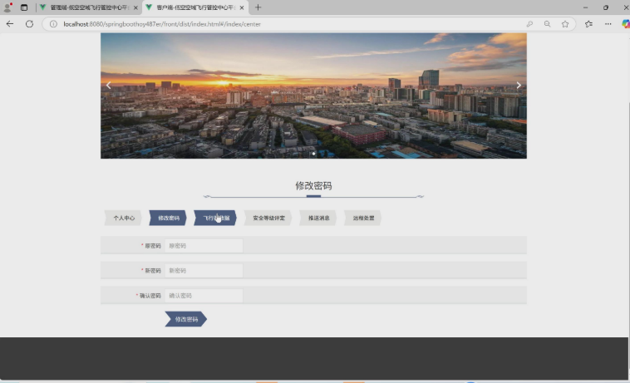Focus the 确认密码 input field
The width and height of the screenshot is (630, 383).
coord(204,296)
